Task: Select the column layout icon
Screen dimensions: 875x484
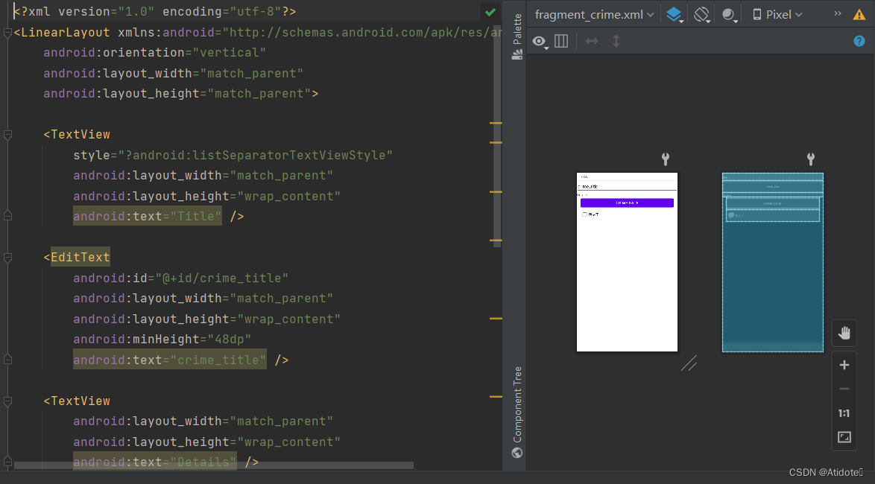Action: coord(561,42)
